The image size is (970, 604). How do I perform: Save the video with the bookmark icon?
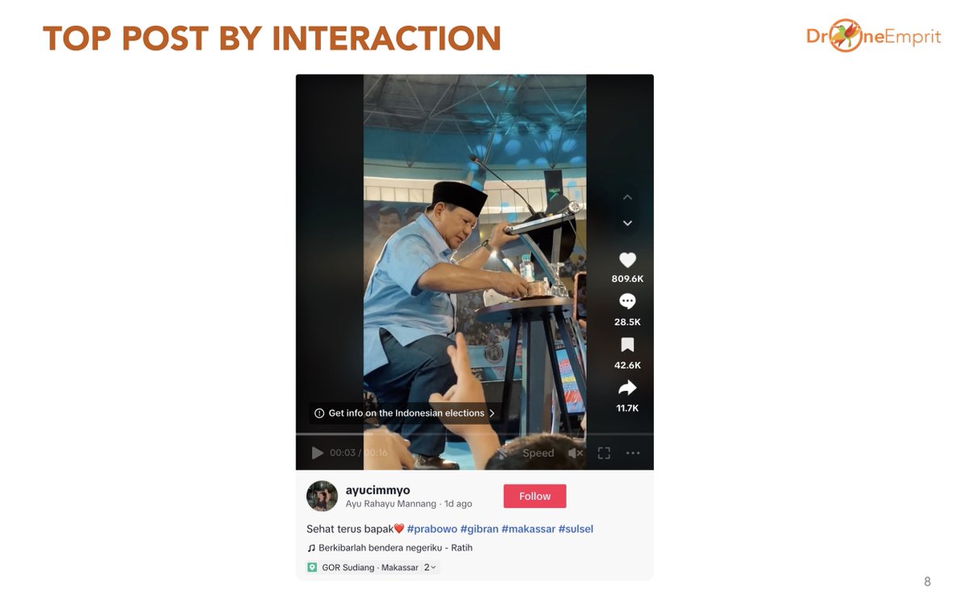click(x=627, y=345)
